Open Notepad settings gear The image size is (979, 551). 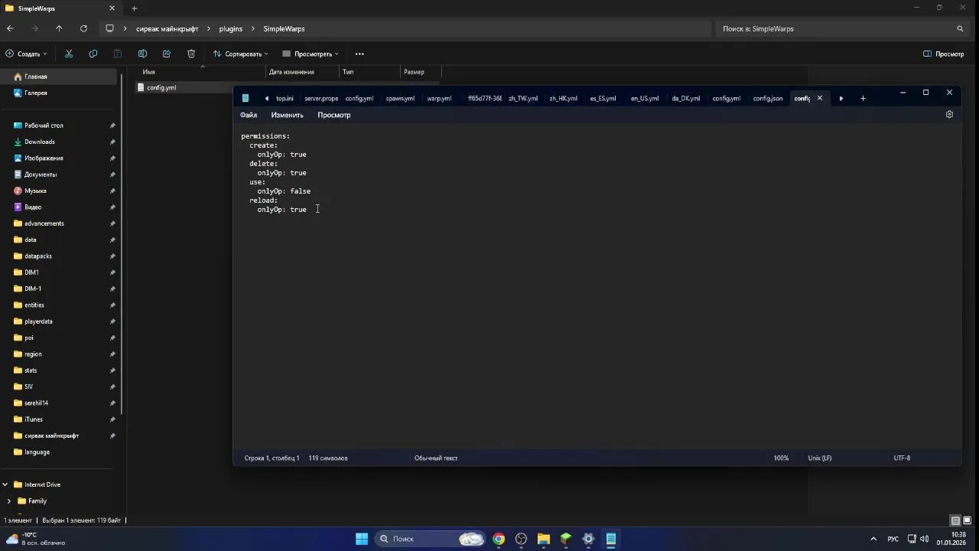pyautogui.click(x=949, y=115)
